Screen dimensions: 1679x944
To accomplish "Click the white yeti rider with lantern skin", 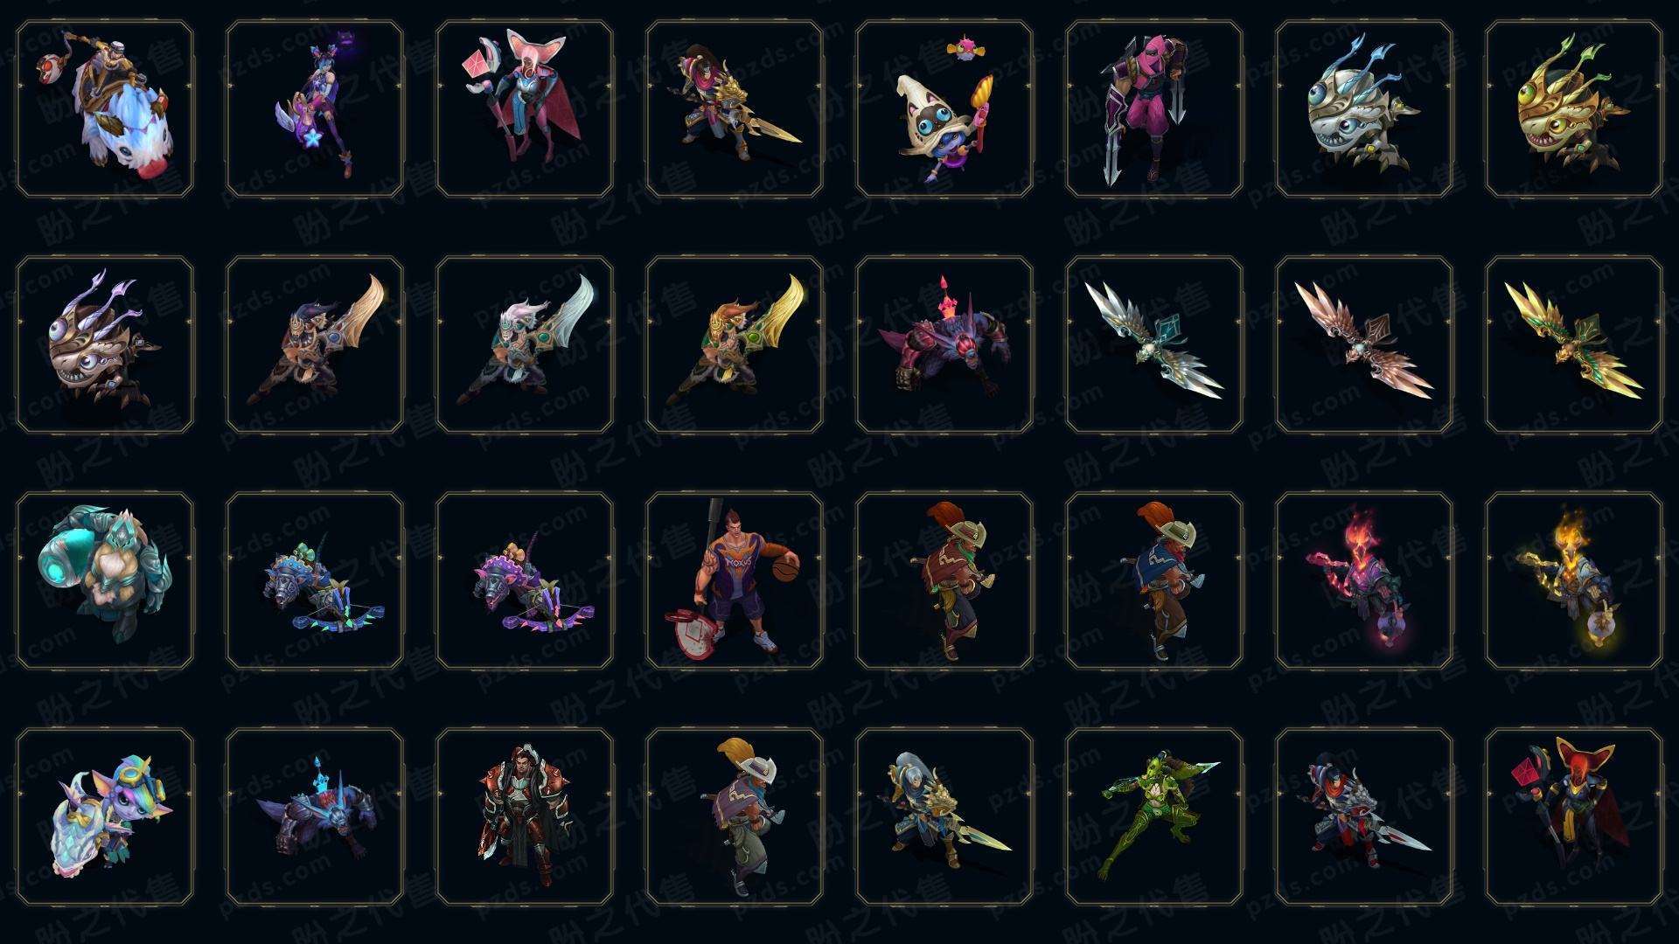I will point(105,108).
